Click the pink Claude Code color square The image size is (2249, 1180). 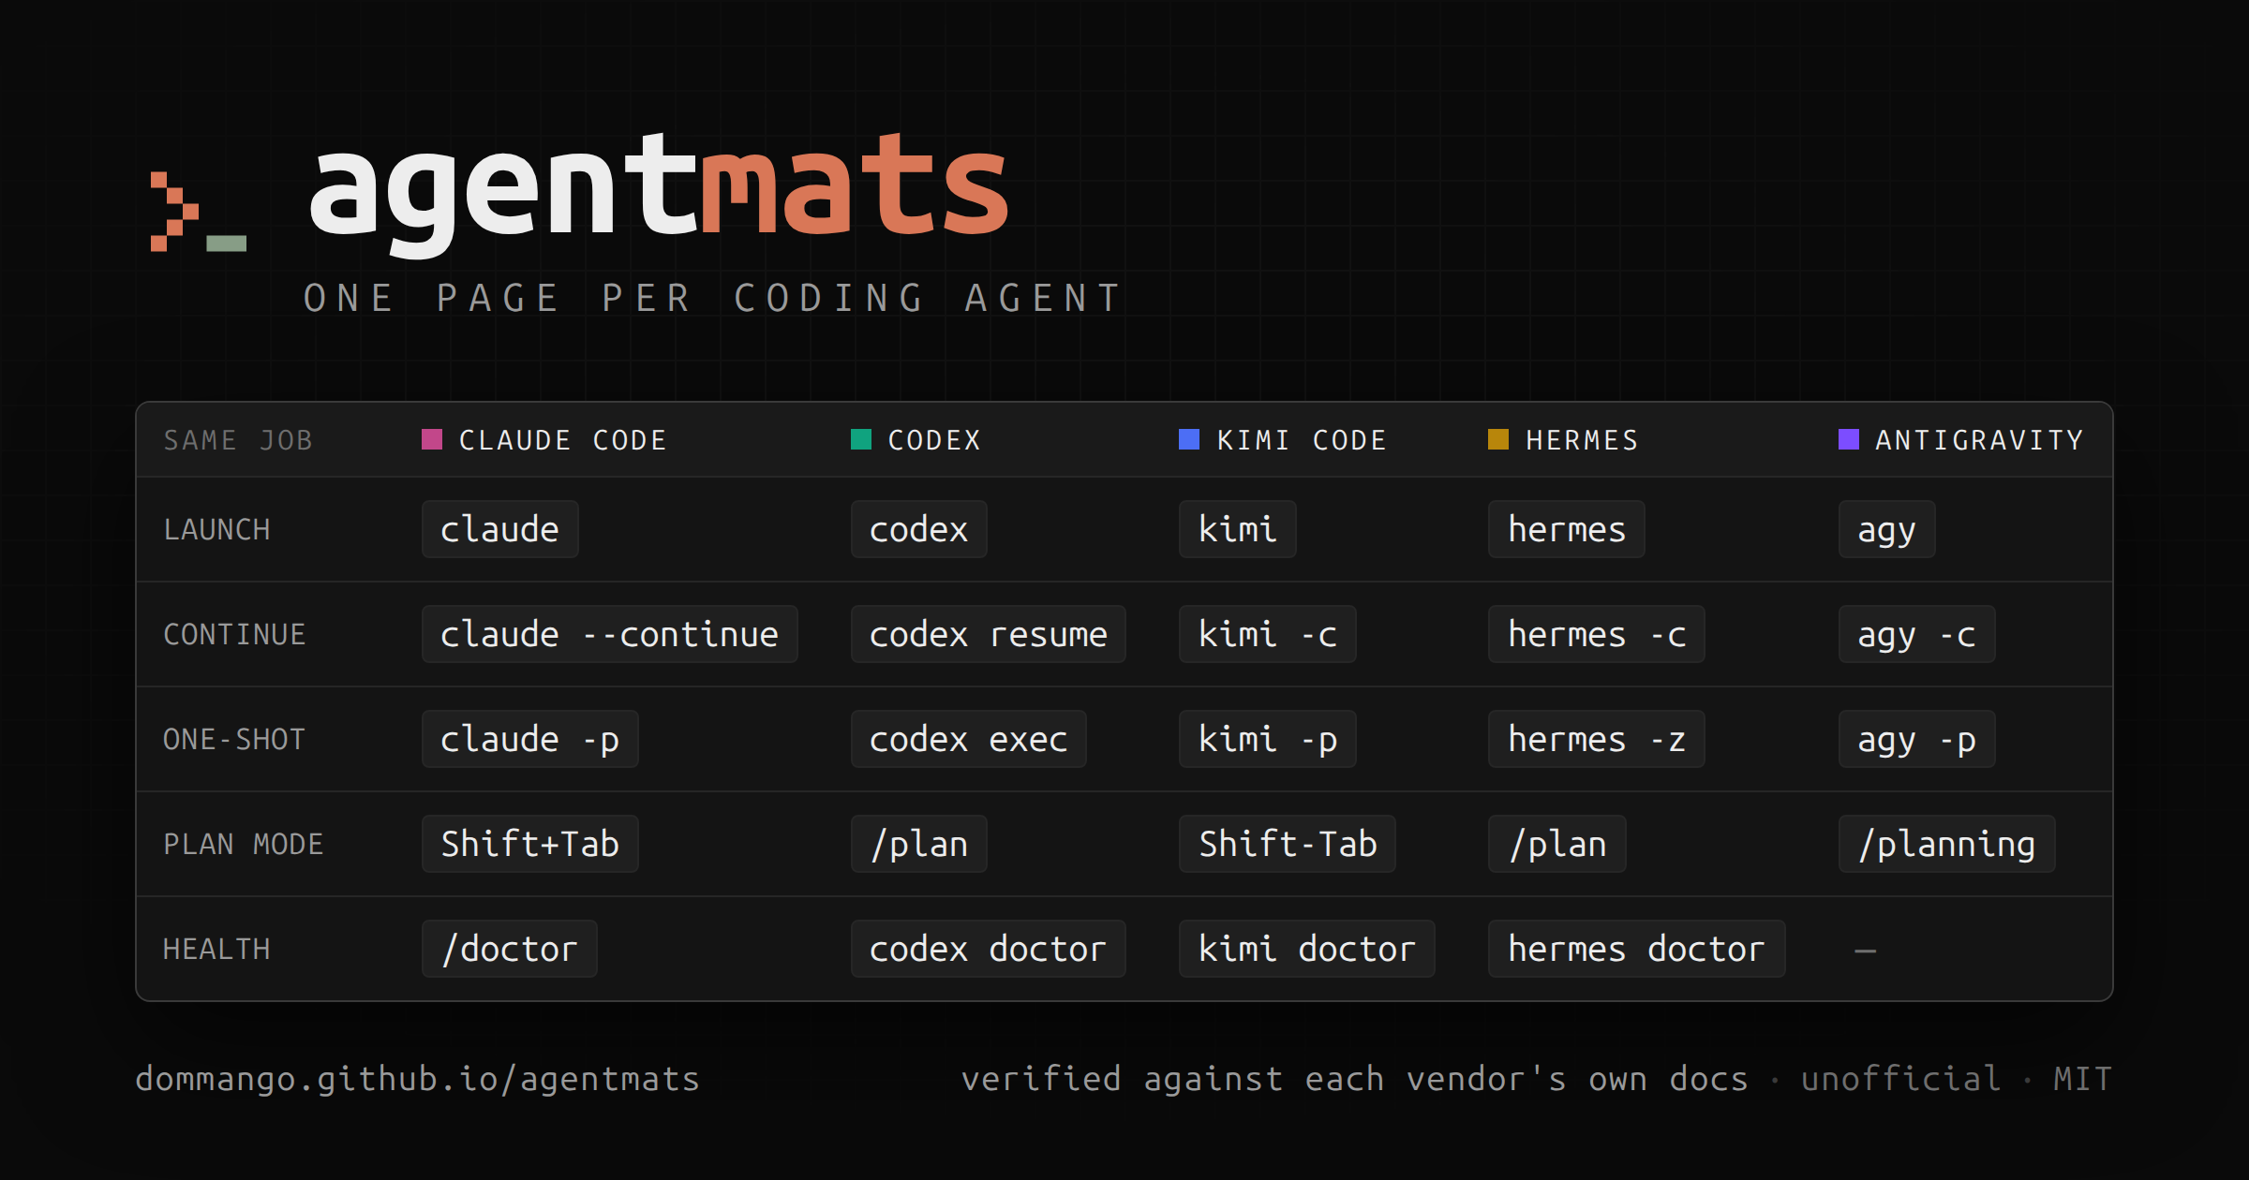(x=432, y=439)
